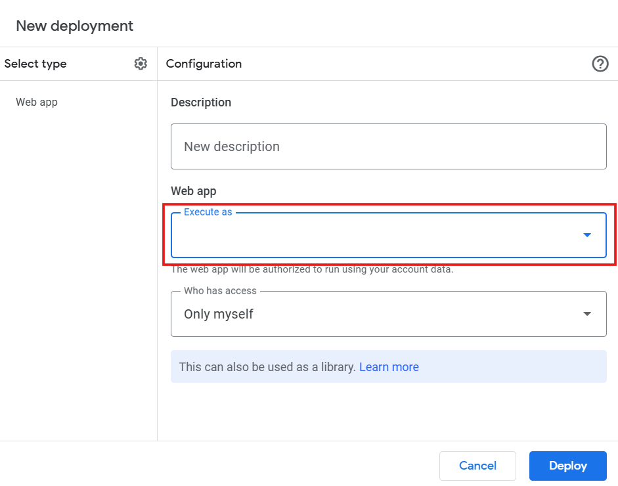Open the empty Execute as dropdown field
The width and height of the screenshot is (618, 486).
click(x=374, y=235)
